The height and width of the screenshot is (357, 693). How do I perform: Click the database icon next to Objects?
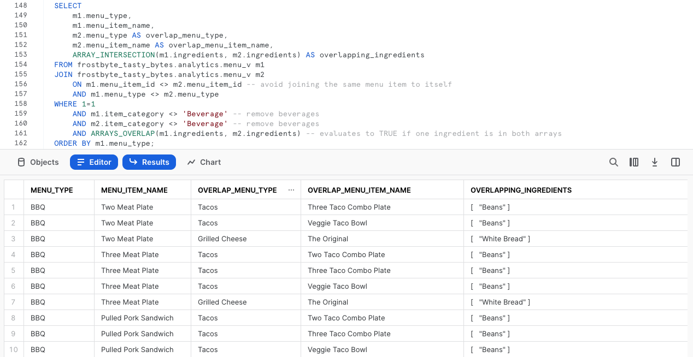tap(20, 162)
